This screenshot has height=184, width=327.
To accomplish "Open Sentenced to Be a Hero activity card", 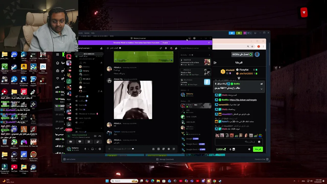I will coord(195,62).
